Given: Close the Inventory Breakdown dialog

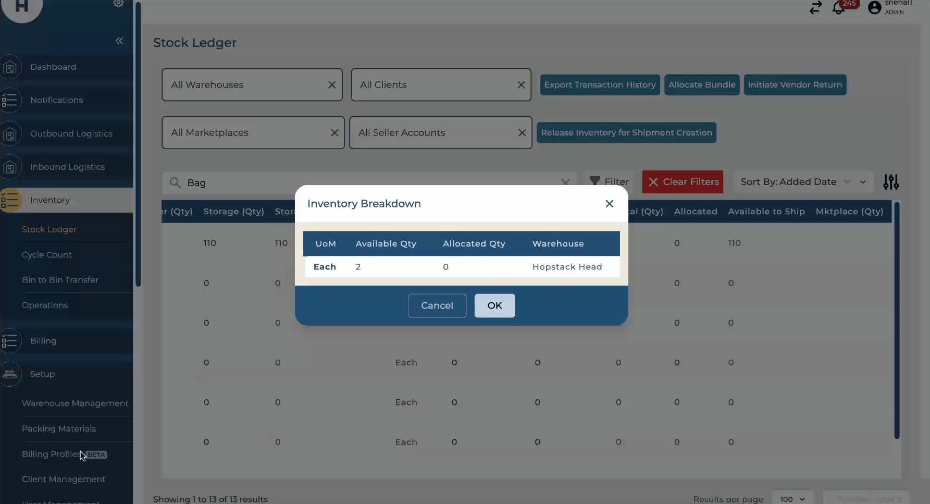Looking at the screenshot, I should pyautogui.click(x=609, y=204).
